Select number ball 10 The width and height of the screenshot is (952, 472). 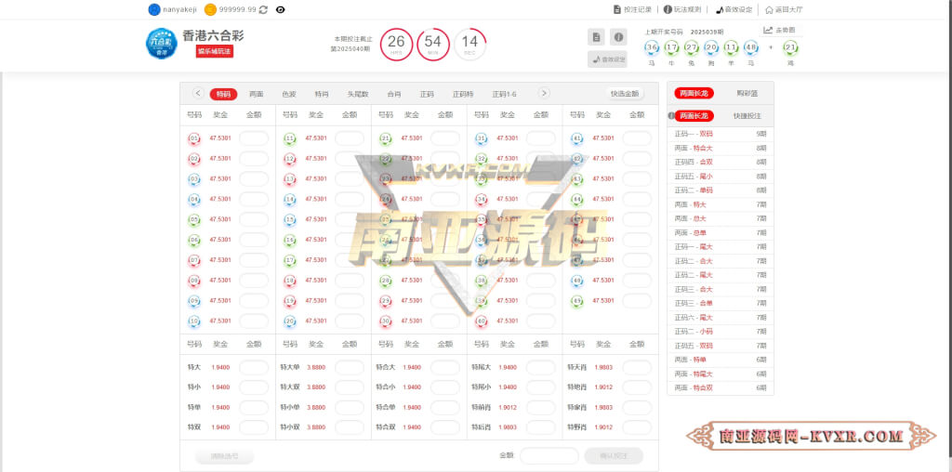(193, 321)
